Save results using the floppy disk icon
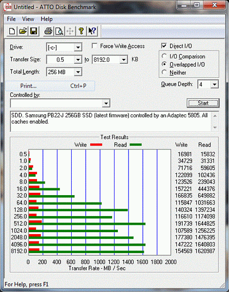The height and width of the screenshot is (292, 229). tap(34, 31)
